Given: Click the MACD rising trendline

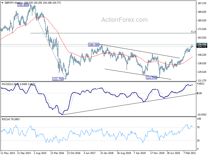Looking at the screenshot, I should [x=129, y=104].
